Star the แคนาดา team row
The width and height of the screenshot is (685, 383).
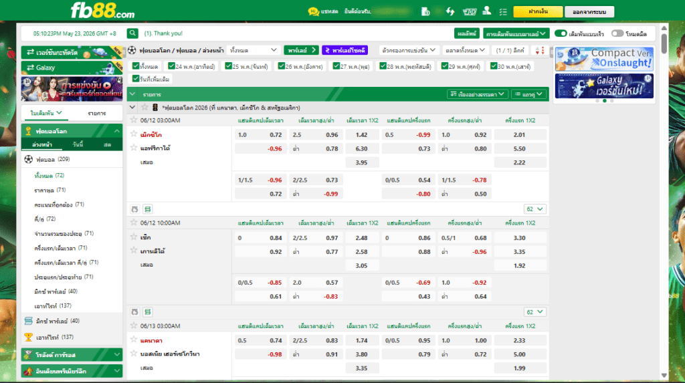(x=134, y=340)
